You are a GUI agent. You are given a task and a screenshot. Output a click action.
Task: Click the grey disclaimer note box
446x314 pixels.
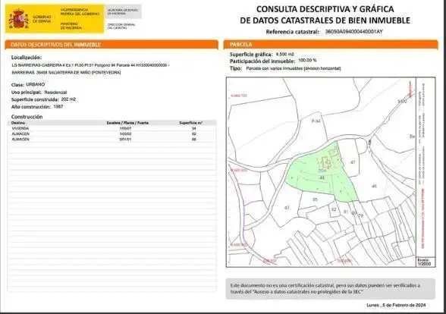point(330,288)
